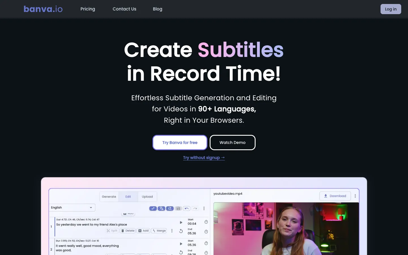Open three-dot menu next to Download

(355, 196)
